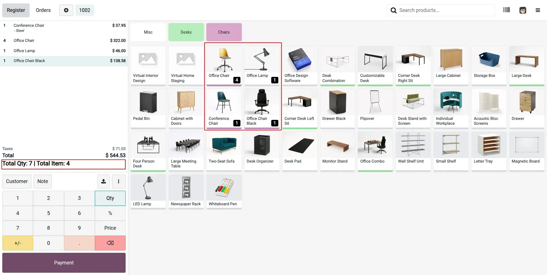Switch to the Orders tab
The height and width of the screenshot is (275, 547).
click(43, 10)
